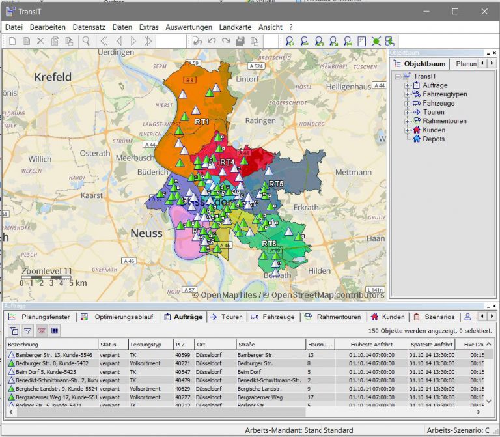
Task: Click the undo arrow in toolbar
Action: [212, 41]
